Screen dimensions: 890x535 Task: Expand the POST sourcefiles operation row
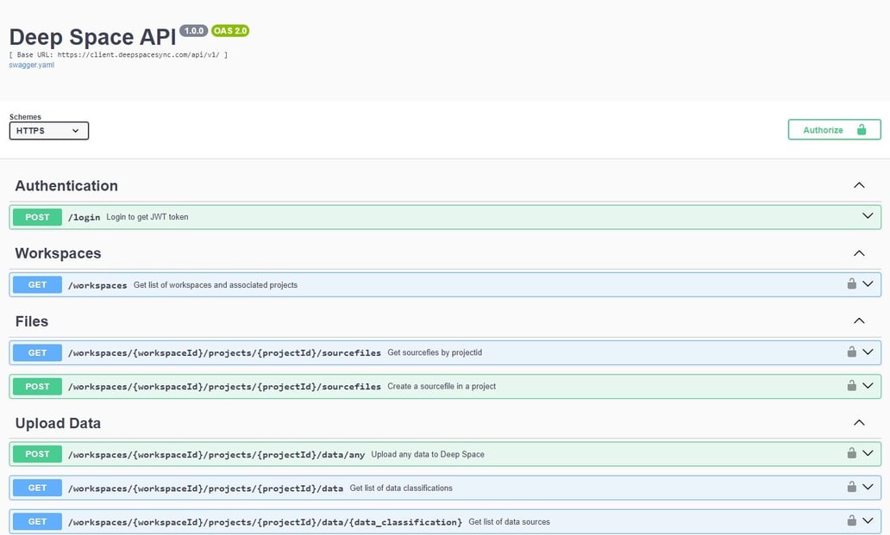coord(868,386)
